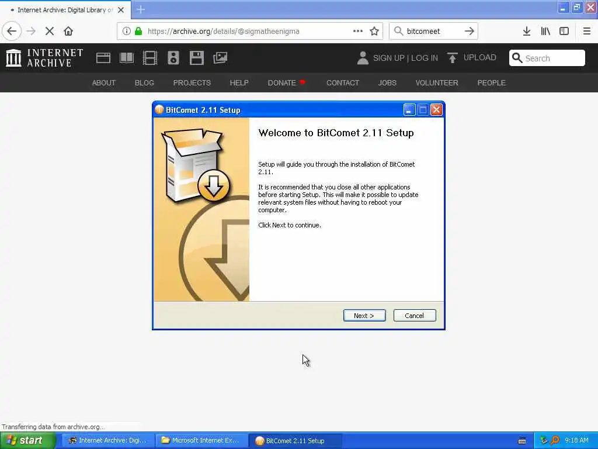This screenshot has width=598, height=449.
Task: Click the UPLOAD link
Action: [480, 58]
